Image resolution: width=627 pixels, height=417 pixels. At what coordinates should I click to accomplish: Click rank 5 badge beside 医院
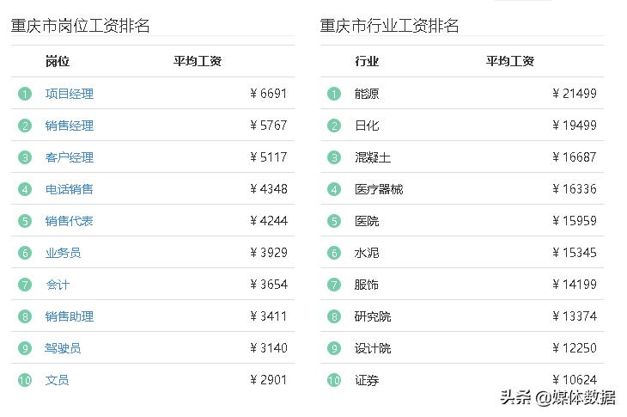pos(334,221)
